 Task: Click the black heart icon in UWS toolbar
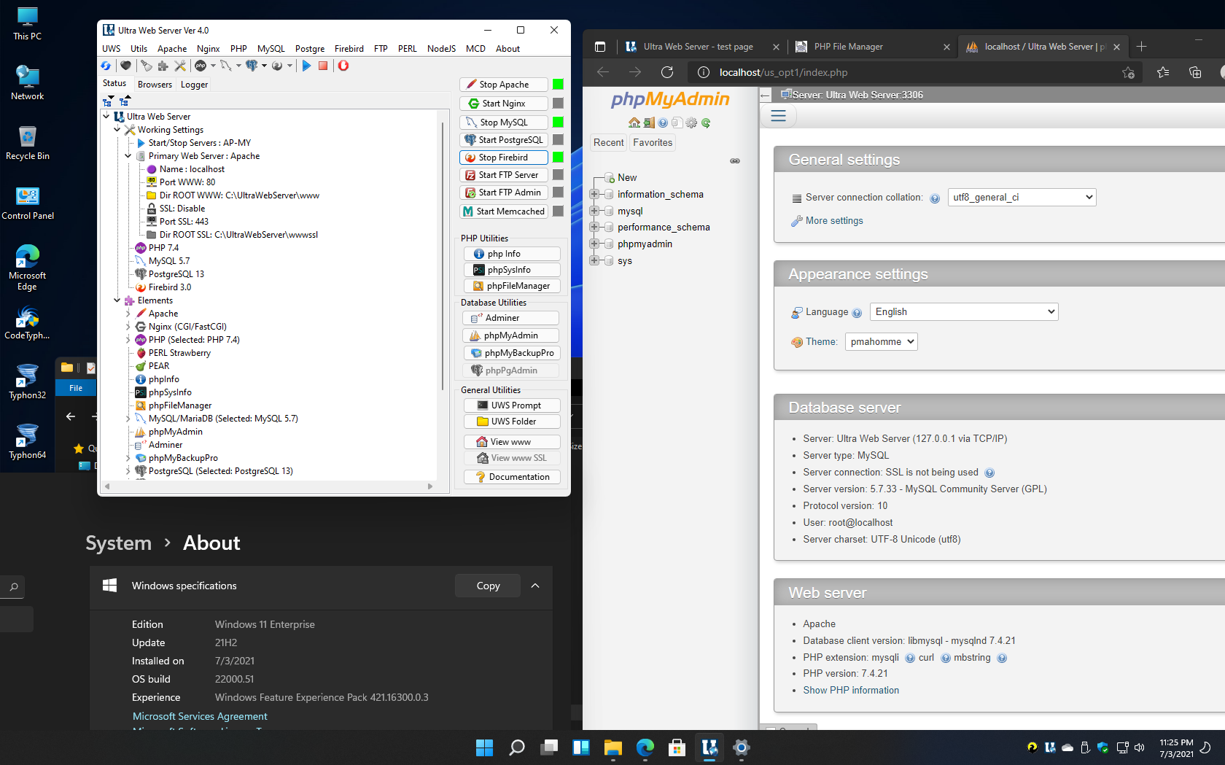tap(125, 66)
